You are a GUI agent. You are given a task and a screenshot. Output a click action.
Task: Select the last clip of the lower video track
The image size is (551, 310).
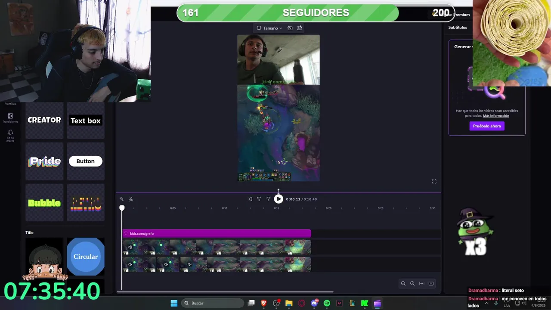point(297,264)
